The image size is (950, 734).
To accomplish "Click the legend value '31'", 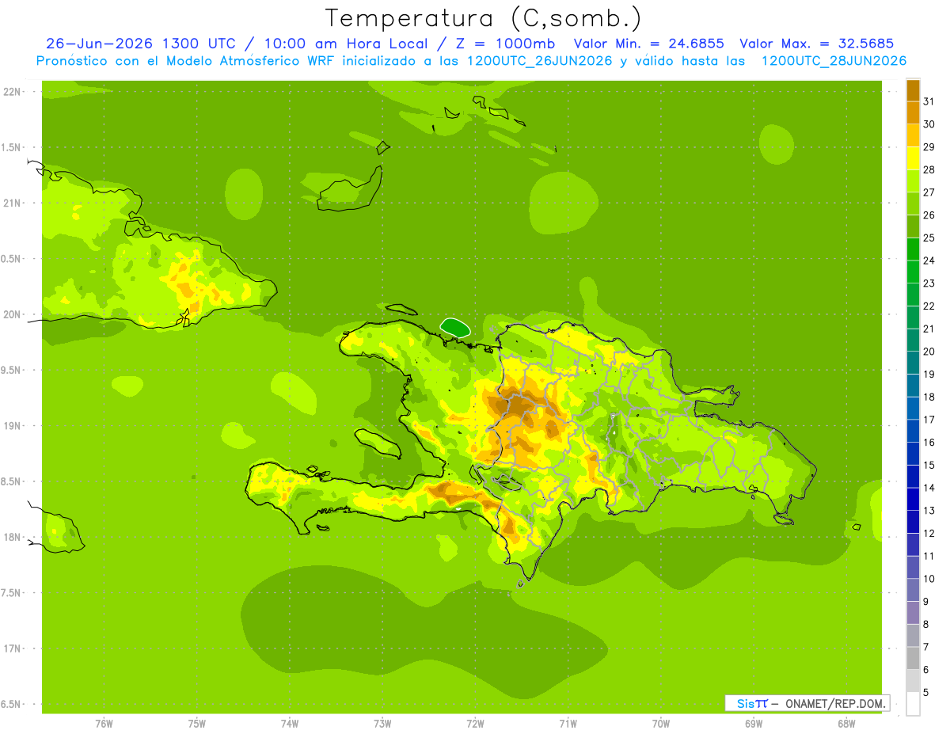I will pos(929,101).
